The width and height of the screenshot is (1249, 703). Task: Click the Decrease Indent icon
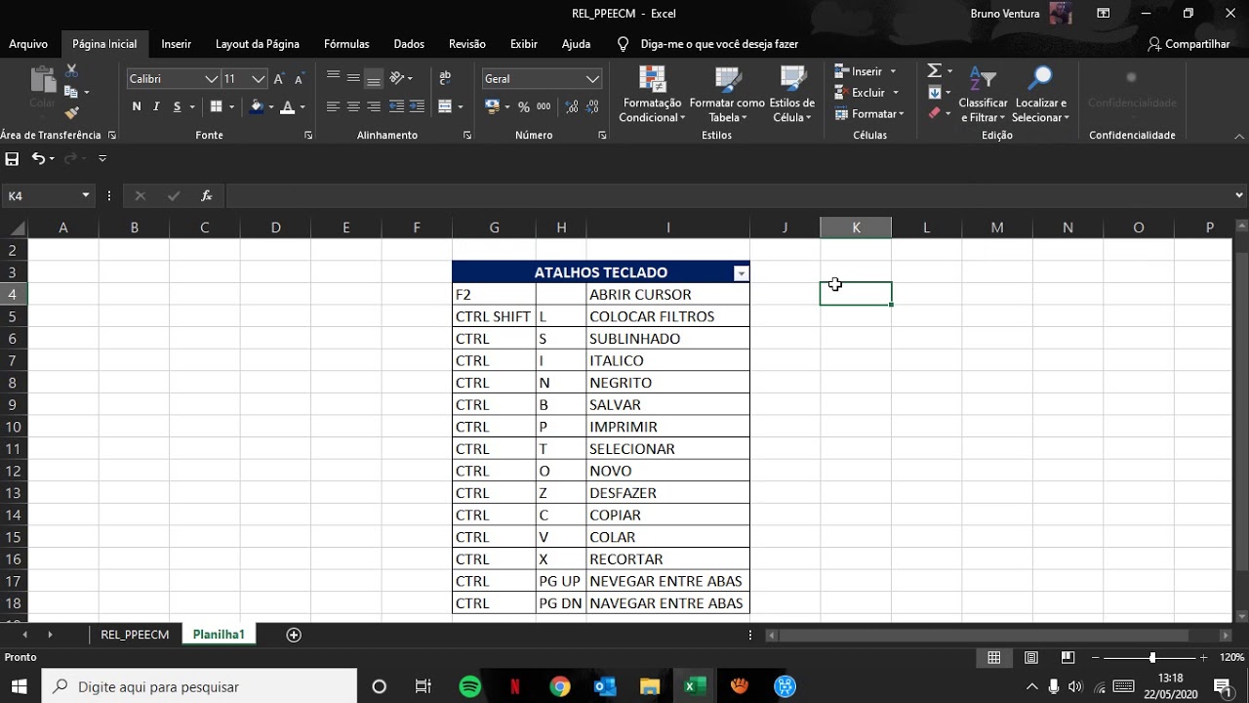pyautogui.click(x=397, y=106)
